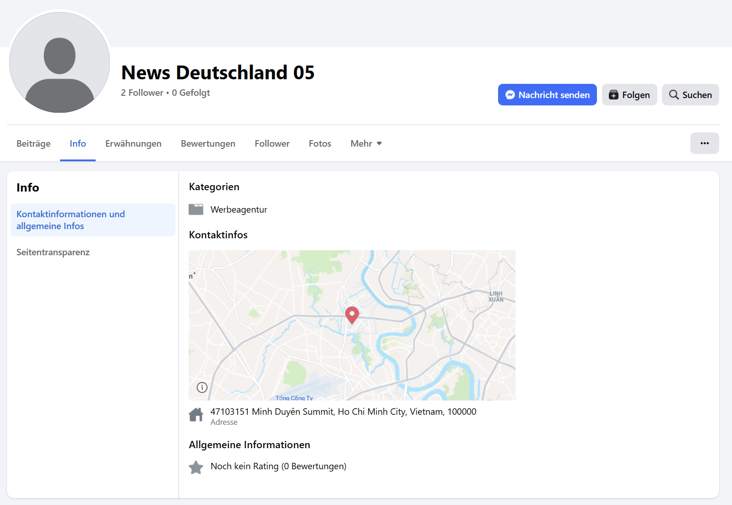Click the red location pin on map
This screenshot has width=732, height=505.
352,315
